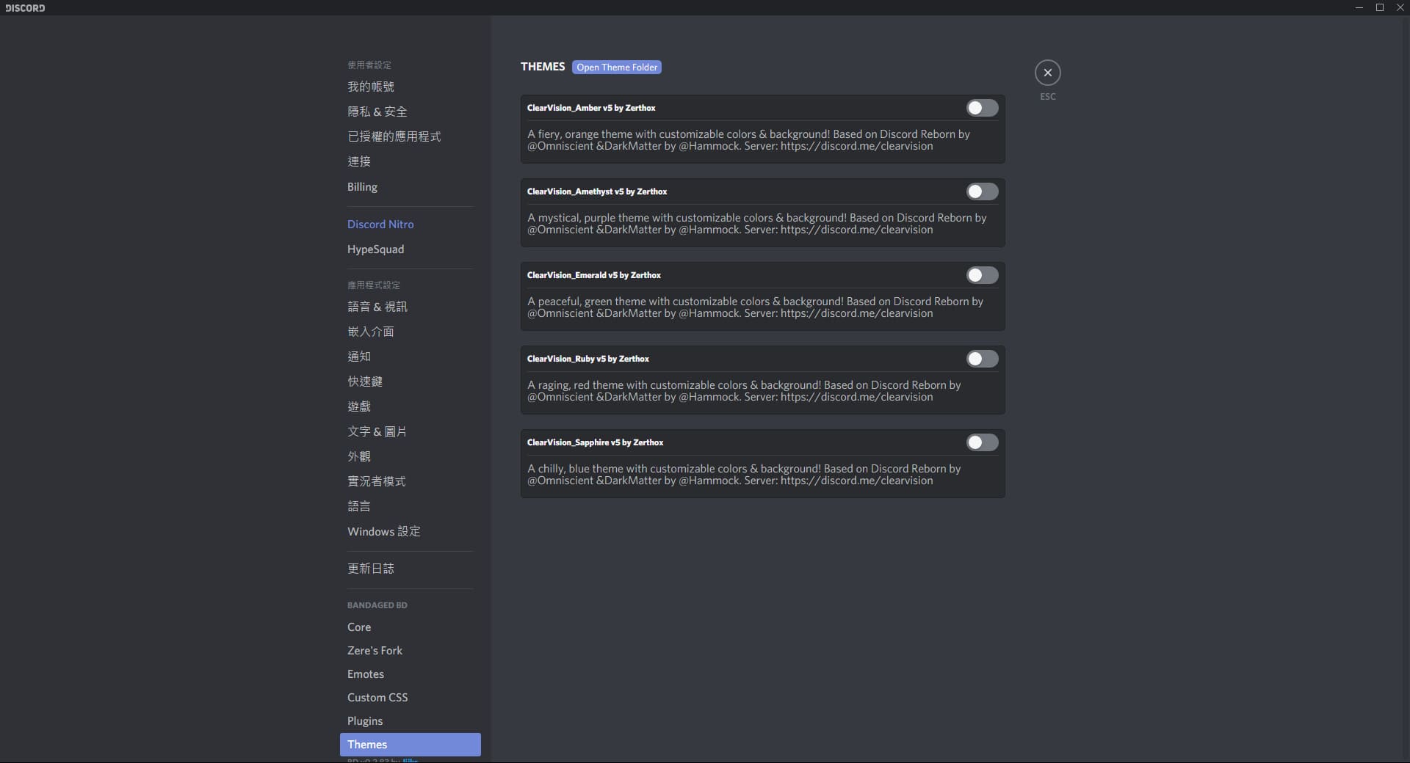Click ClearVision_Emerald v5 by Zerthox title
The image size is (1410, 763).
(x=594, y=275)
